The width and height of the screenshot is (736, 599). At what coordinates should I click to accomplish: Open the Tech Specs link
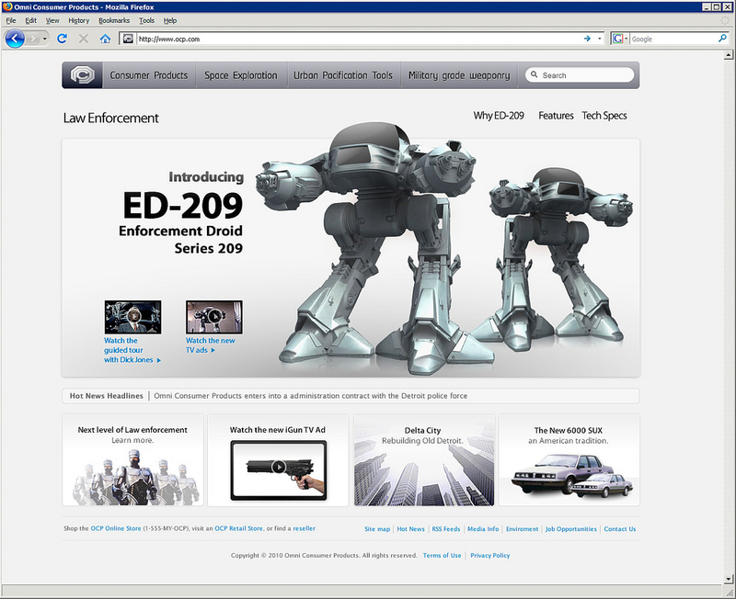(x=604, y=116)
